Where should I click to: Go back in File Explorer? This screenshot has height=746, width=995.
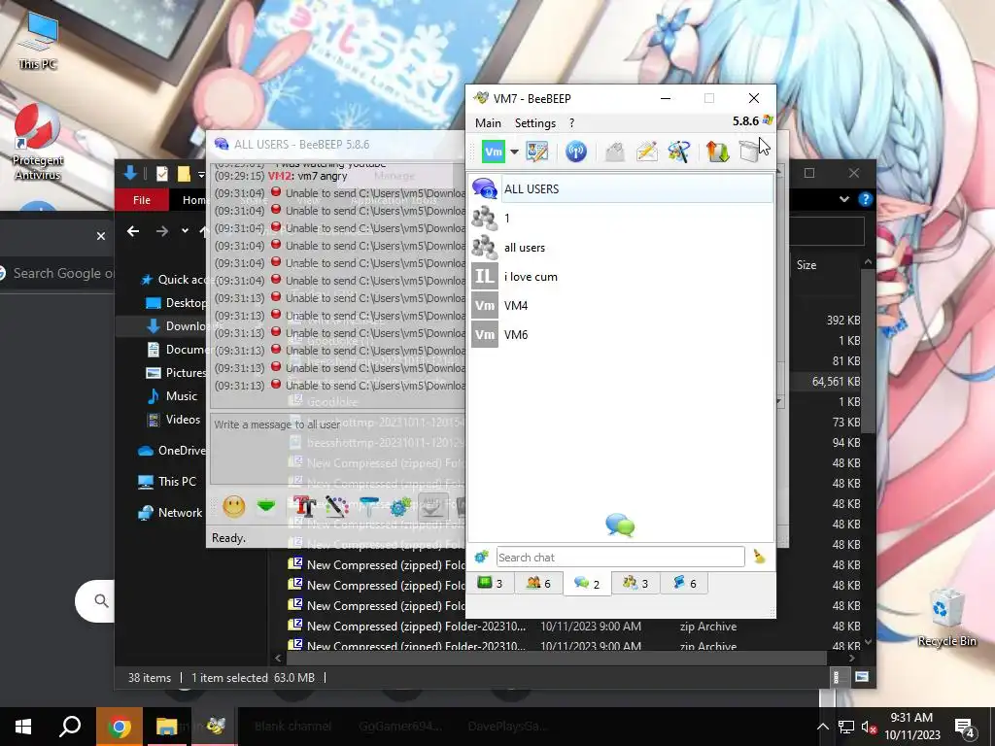[132, 231]
